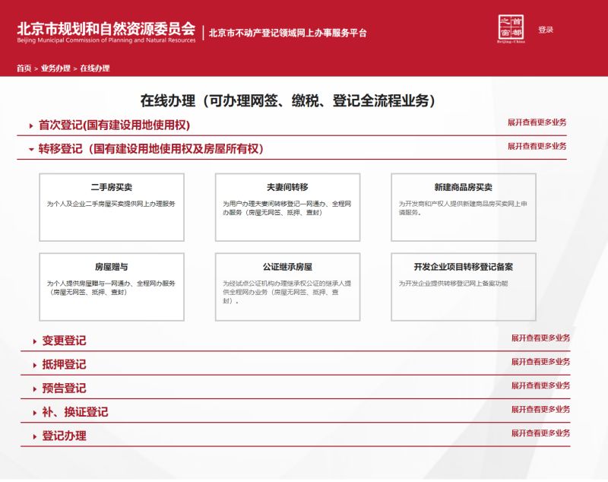Expand the 预告登记 section arrow
This screenshot has width=608, height=482.
click(x=34, y=388)
